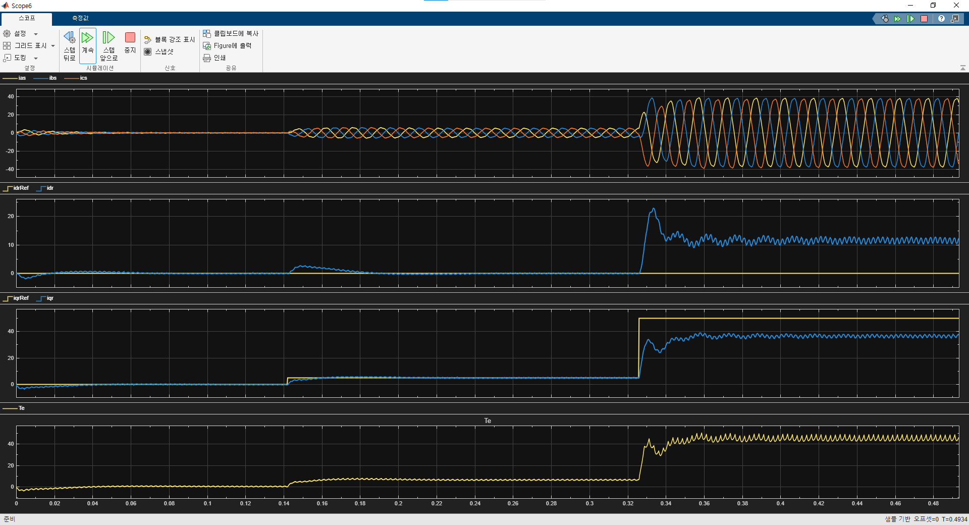969x525 pixels.
Task: Click undock window icon beside help icon
Action: click(955, 19)
